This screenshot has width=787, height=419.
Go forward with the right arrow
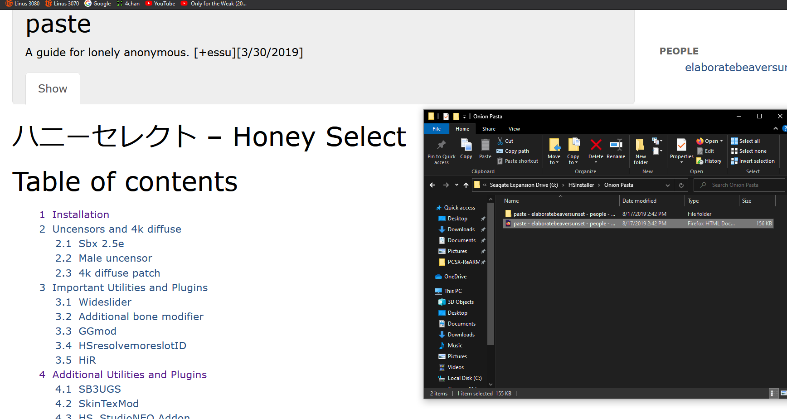(446, 185)
